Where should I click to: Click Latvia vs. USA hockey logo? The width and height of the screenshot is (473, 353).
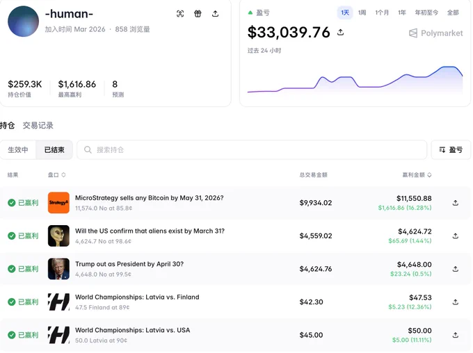pos(58,335)
